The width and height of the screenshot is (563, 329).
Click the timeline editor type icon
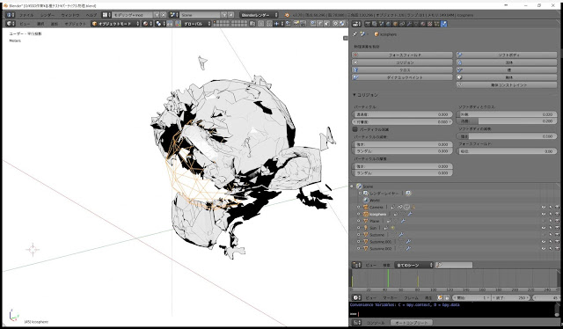pyautogui.click(x=356, y=297)
